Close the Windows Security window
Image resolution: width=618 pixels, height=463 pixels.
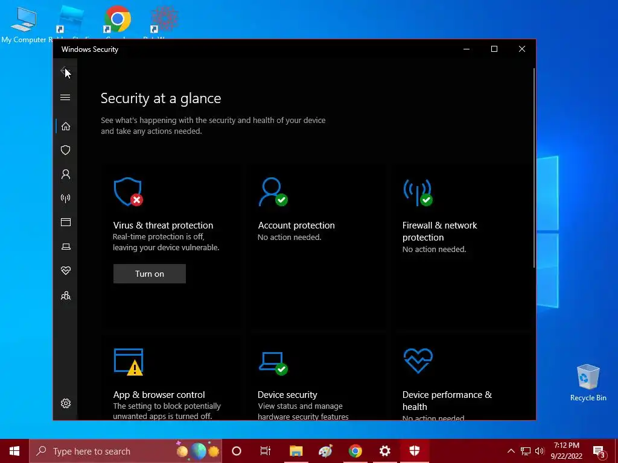(x=522, y=49)
